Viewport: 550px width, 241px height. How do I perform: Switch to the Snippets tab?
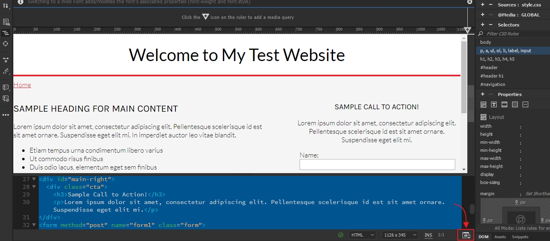(520, 237)
